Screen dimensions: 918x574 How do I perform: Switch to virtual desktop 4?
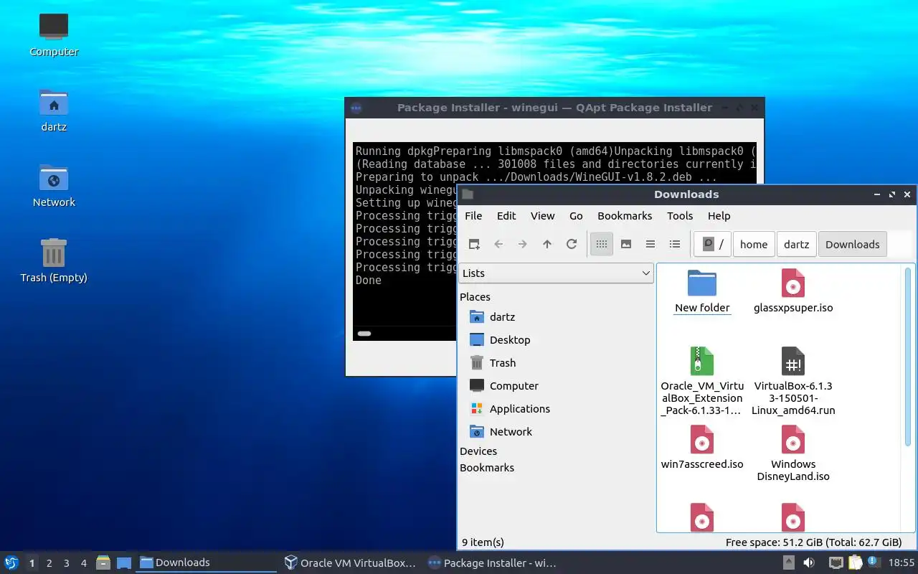[x=83, y=563]
